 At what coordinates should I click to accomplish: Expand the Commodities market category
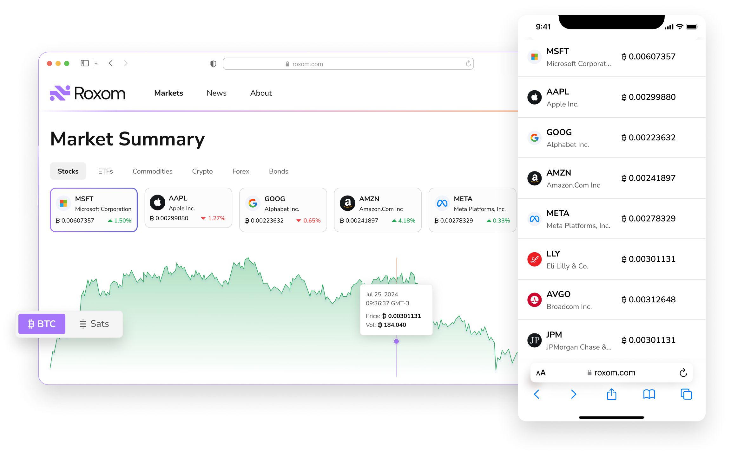tap(152, 171)
